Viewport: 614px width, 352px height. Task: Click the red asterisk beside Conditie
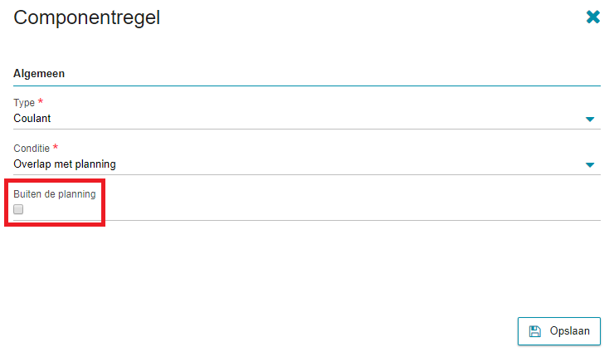(x=56, y=147)
